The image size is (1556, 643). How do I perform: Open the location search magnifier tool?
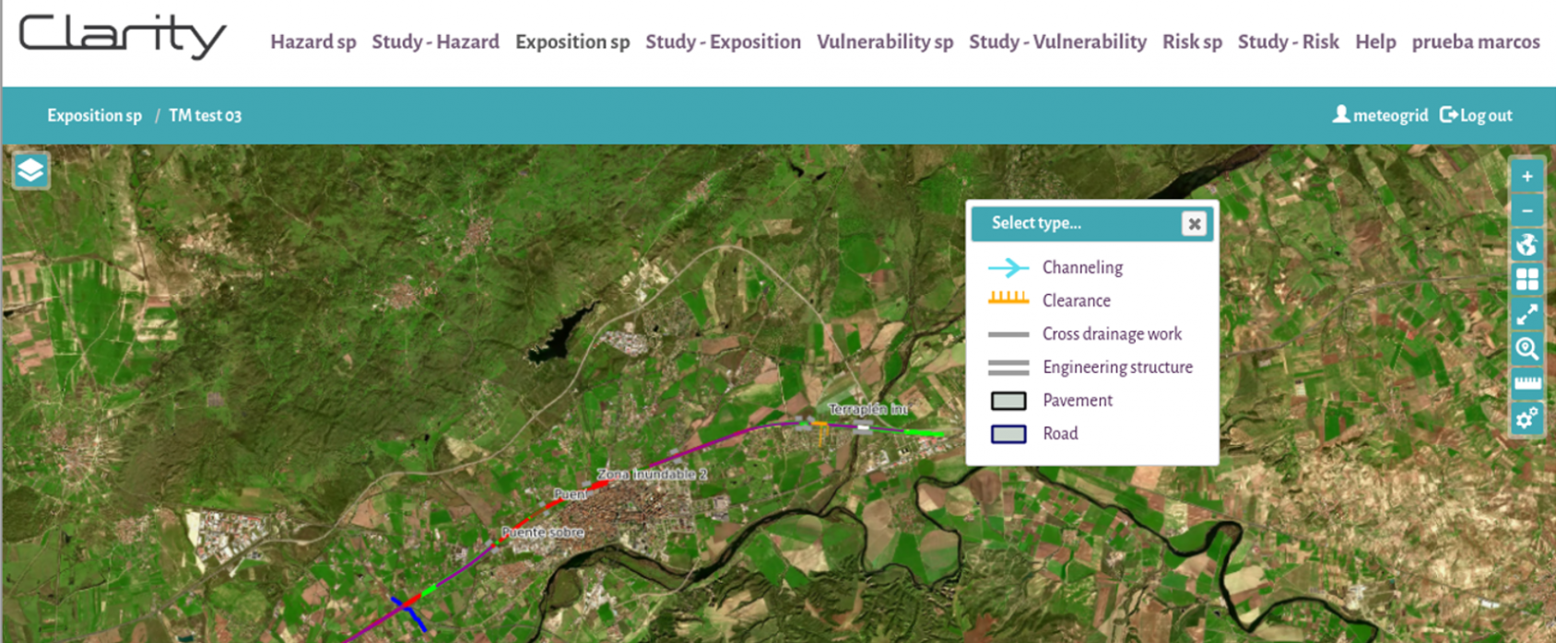pyautogui.click(x=1527, y=349)
